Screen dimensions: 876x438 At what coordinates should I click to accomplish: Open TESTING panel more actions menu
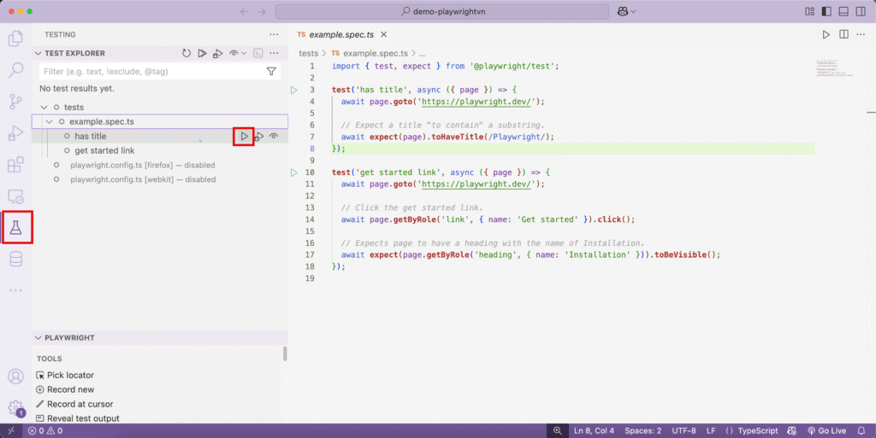(274, 34)
